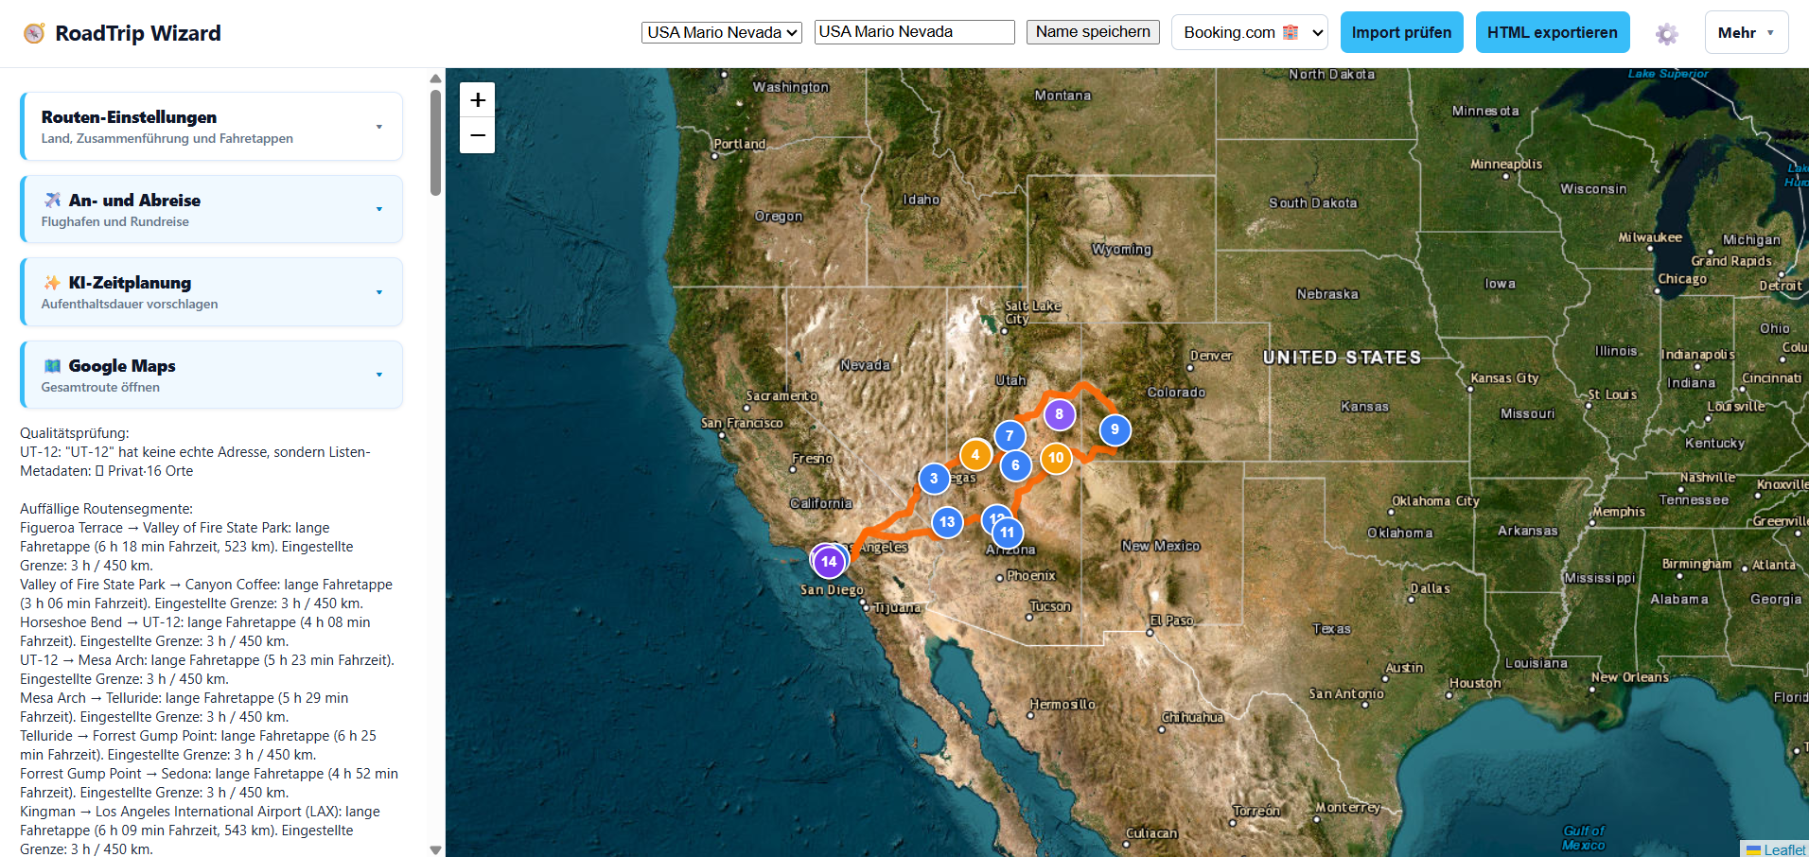Zoom out on the map
This screenshot has width=1809, height=857.
478,136
